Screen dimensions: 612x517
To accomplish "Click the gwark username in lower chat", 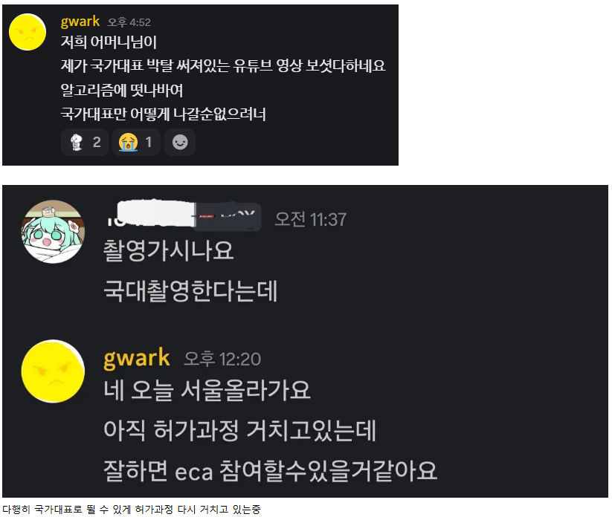I will click(x=137, y=358).
